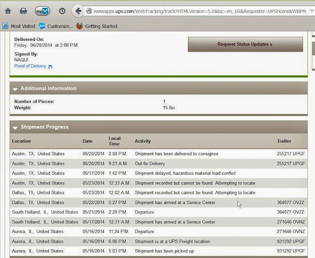
Task: Open the browser Home icon
Action: pyautogui.click(x=8, y=11)
